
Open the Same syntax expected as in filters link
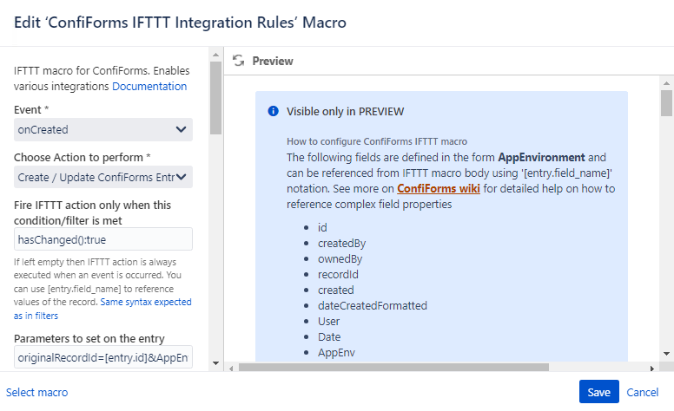click(102, 309)
